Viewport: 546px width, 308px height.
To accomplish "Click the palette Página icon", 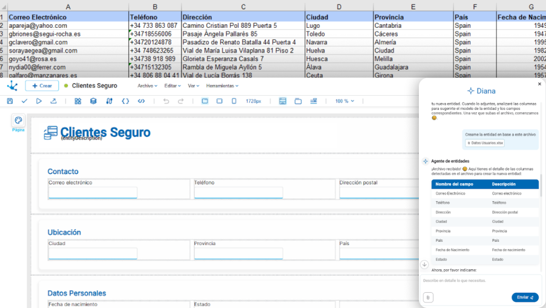I will [18, 122].
